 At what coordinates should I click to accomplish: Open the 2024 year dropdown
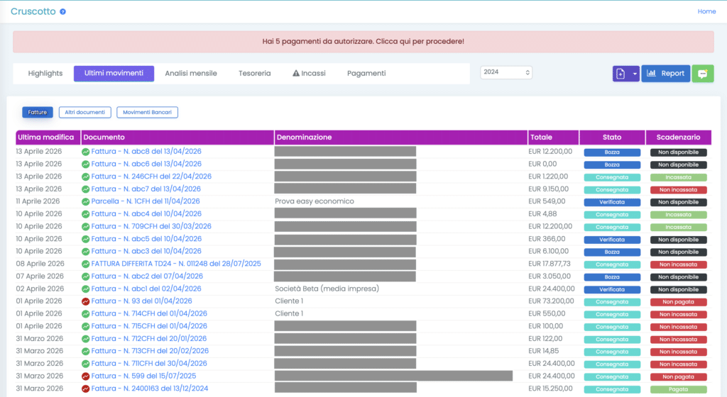click(x=506, y=72)
